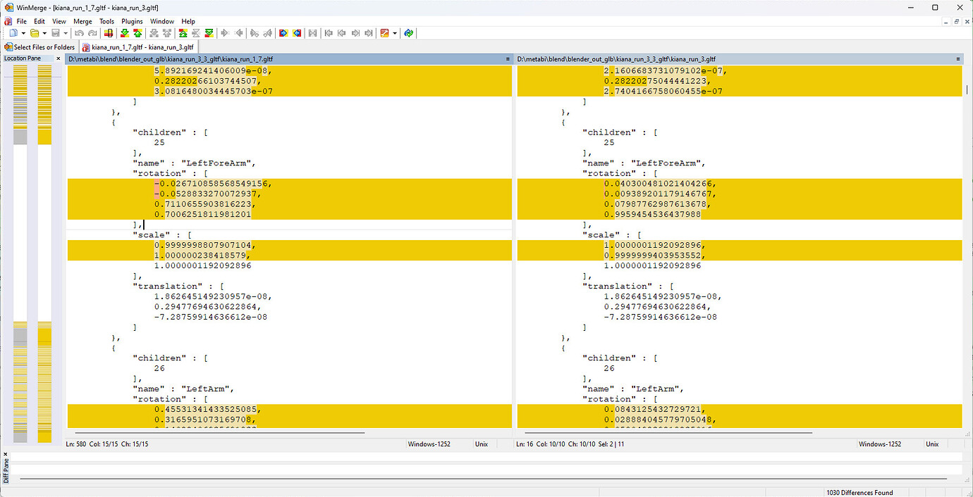This screenshot has width=973, height=497.
Task: Copy all differences to the left
Action: tap(296, 33)
